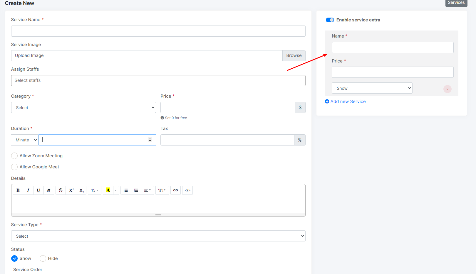Viewport: 476px width, 274px height.
Task: Toggle underline formatting in Details editor
Action: [38, 190]
